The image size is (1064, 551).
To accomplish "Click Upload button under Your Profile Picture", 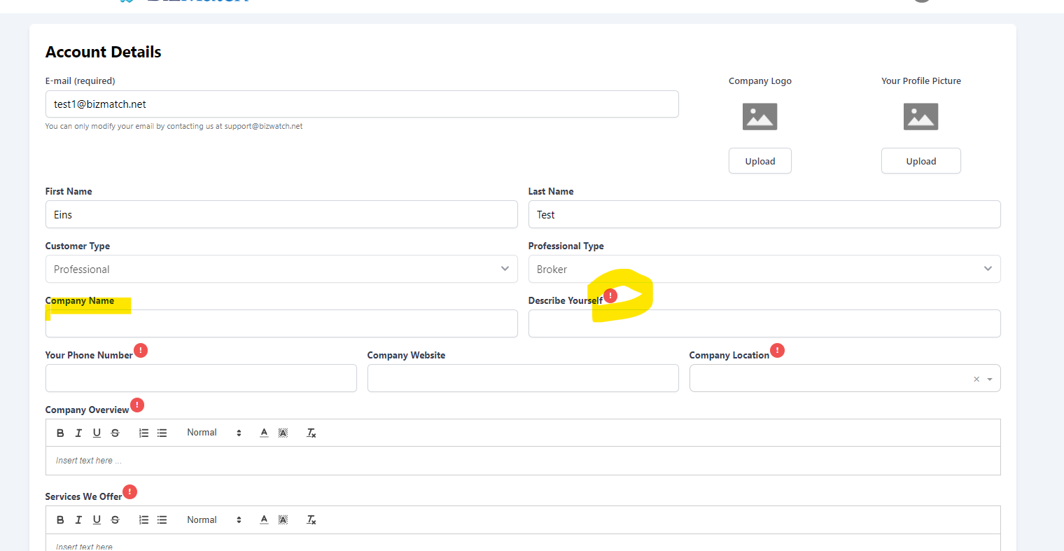I will [x=920, y=161].
